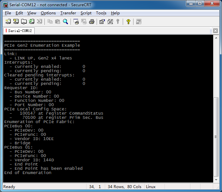
Task: Click the Print Selection toolbar icon
Action: pyautogui.click(x=84, y=22)
